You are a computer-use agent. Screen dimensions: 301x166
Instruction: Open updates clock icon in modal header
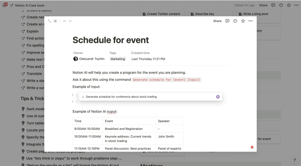pos(235,21)
